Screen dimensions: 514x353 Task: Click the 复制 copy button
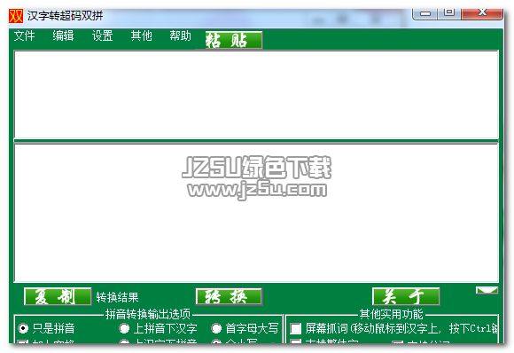[58, 296]
